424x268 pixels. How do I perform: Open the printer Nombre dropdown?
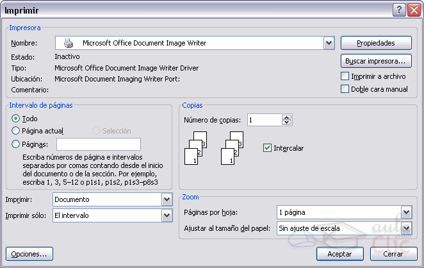[x=329, y=43]
